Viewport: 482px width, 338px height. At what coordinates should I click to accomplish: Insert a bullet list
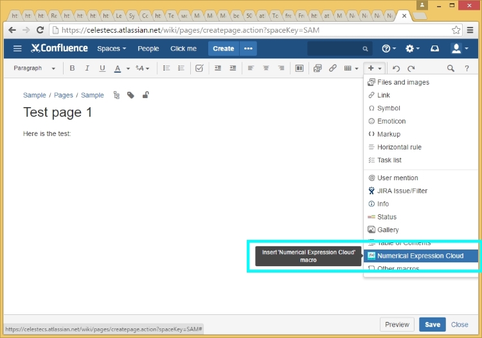(166, 68)
